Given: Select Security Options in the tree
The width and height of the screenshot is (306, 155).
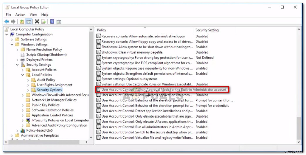Looking at the screenshot, I should pyautogui.click(x=49, y=90).
